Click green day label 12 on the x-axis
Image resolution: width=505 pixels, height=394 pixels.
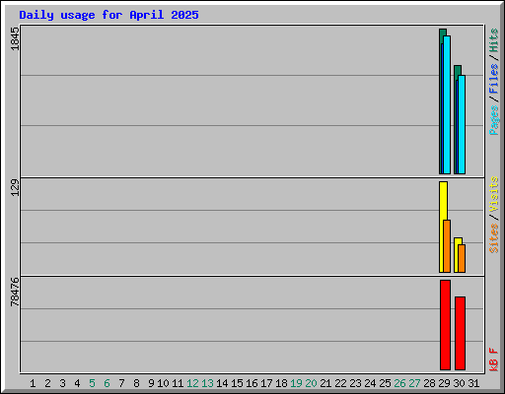(x=192, y=383)
